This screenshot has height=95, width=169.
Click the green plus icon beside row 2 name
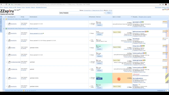click(x=43, y=34)
